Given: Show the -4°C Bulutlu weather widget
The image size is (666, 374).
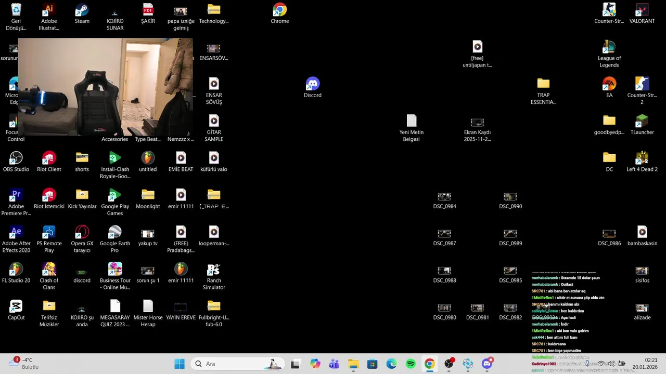Looking at the screenshot, I should (24, 363).
